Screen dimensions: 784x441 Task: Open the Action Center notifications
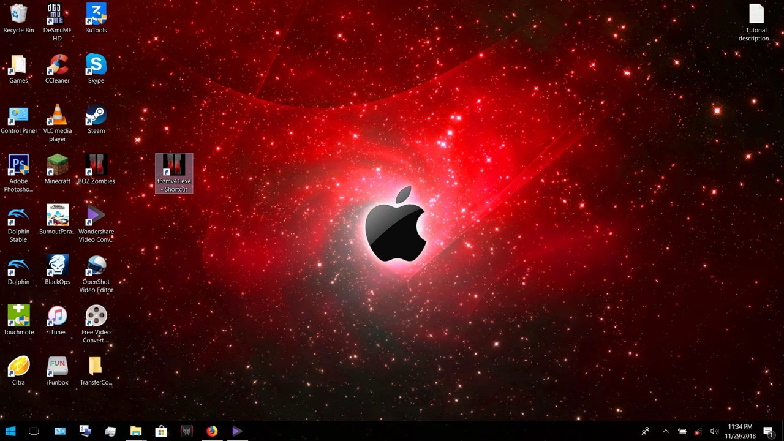pos(768,431)
